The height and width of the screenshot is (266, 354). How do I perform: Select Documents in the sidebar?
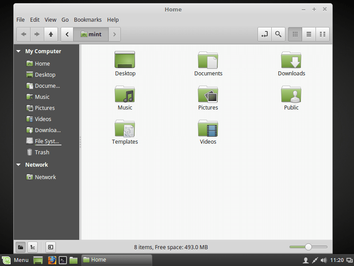coord(43,86)
